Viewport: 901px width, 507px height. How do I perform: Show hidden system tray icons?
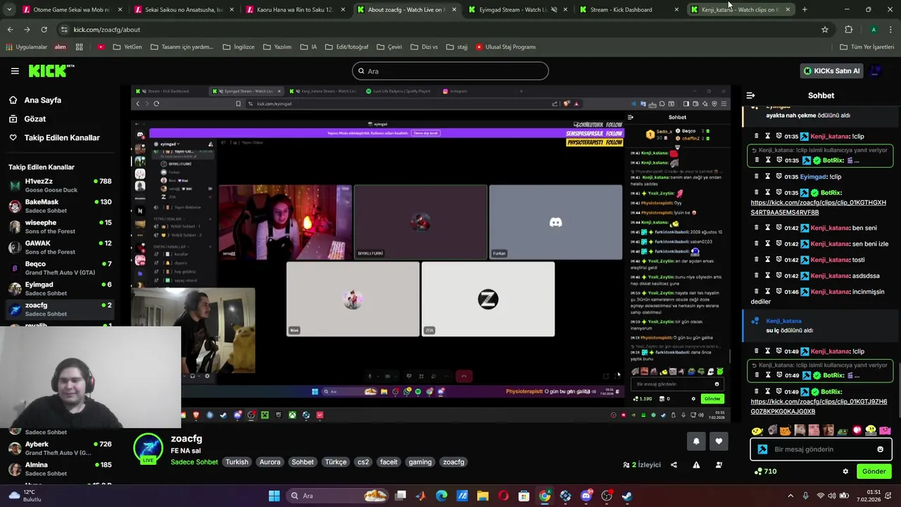(790, 496)
